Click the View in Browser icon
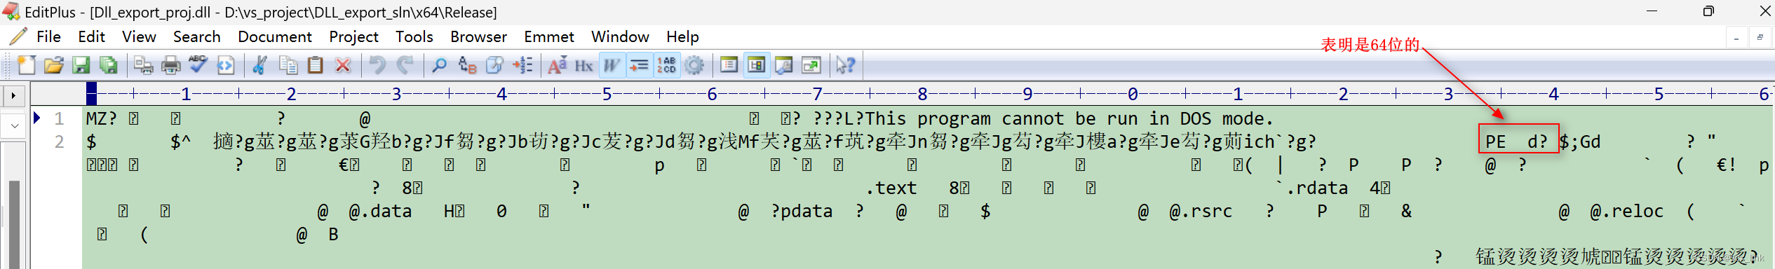This screenshot has width=1775, height=269. (226, 65)
